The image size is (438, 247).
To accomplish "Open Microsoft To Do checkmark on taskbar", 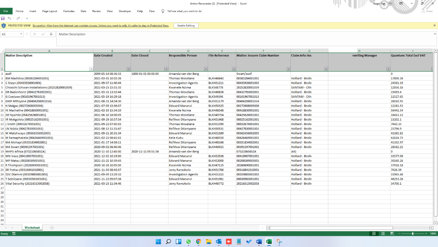I will pos(249,242).
